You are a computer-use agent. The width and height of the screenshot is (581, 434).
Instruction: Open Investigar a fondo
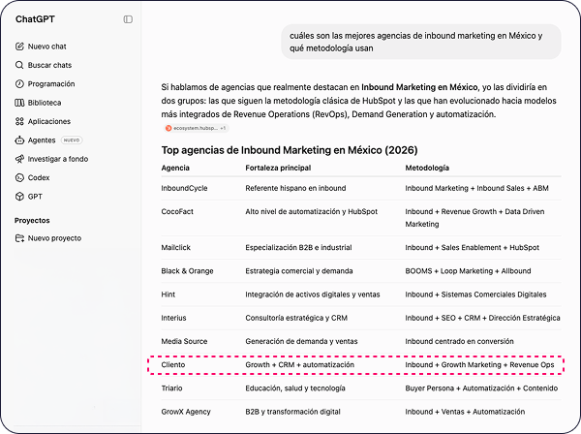coord(51,159)
